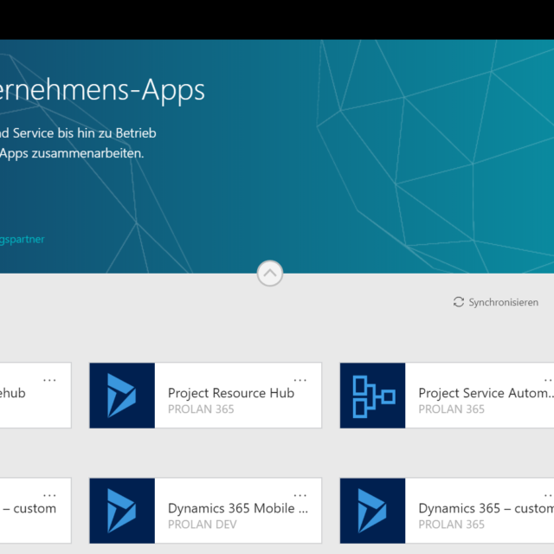Open more options on the partially visible 'hub' tile
The image size is (554, 554).
click(x=49, y=380)
